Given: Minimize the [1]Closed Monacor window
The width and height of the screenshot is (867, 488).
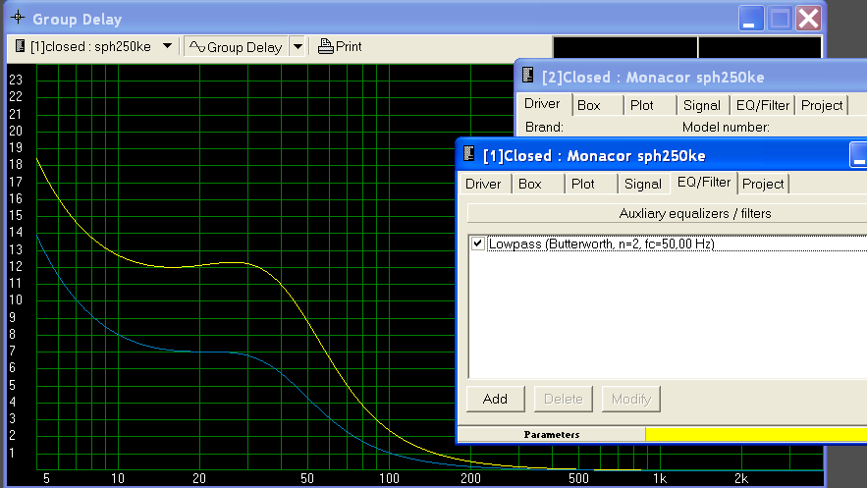Looking at the screenshot, I should [859, 155].
